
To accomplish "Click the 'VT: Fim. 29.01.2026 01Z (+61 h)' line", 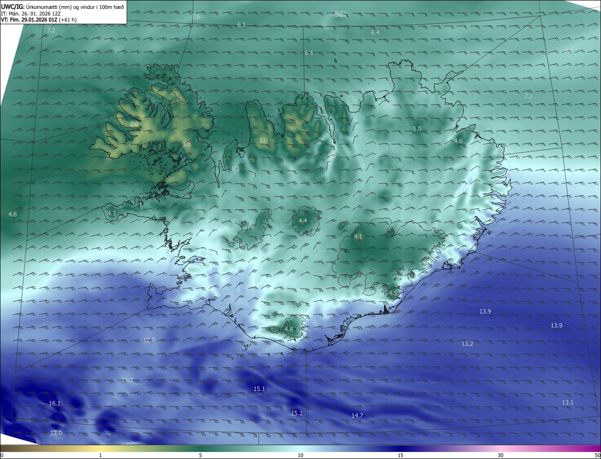I will 39,20.
